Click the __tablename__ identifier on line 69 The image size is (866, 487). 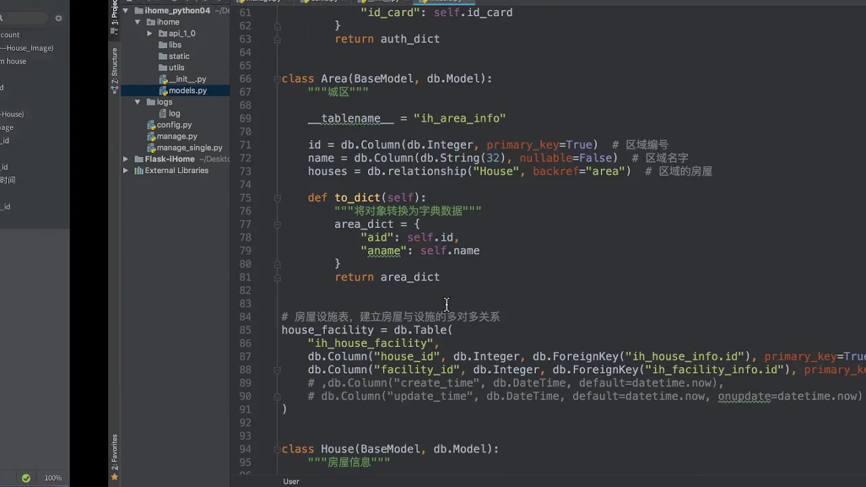[x=350, y=118]
